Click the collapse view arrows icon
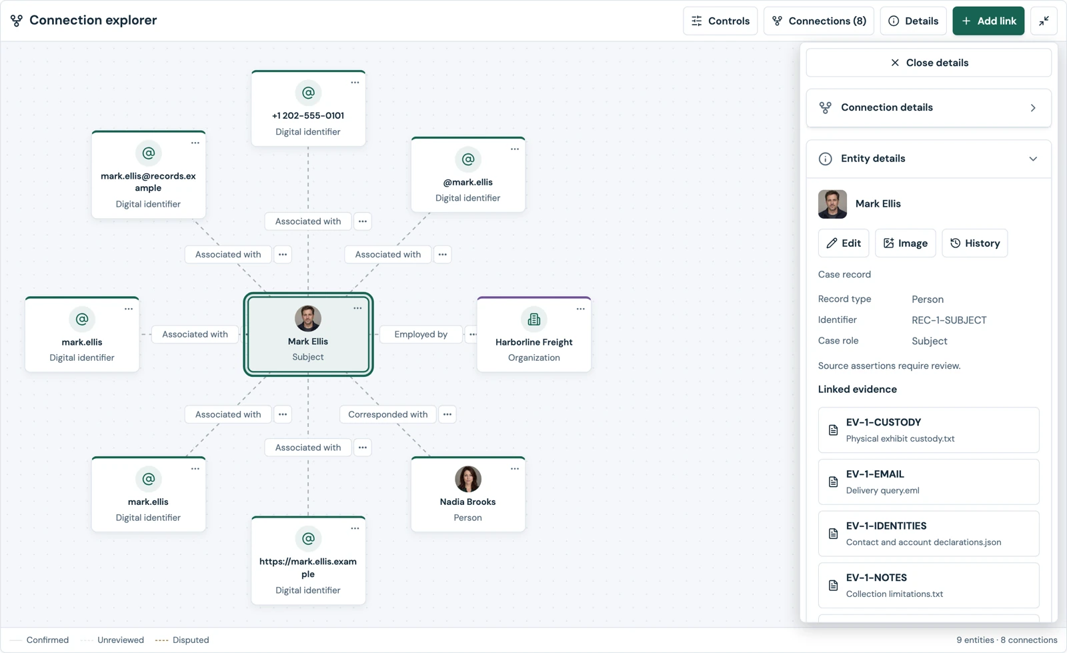The image size is (1067, 653). (x=1044, y=21)
